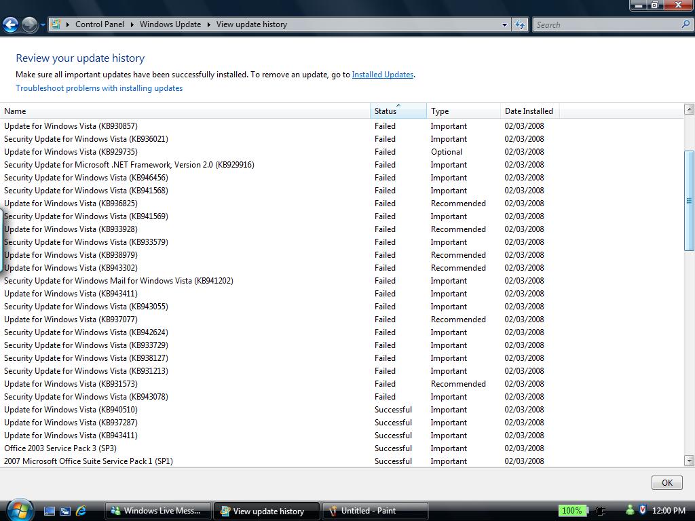The height and width of the screenshot is (521, 695).
Task: Click the power plug tray icon
Action: pyautogui.click(x=601, y=511)
